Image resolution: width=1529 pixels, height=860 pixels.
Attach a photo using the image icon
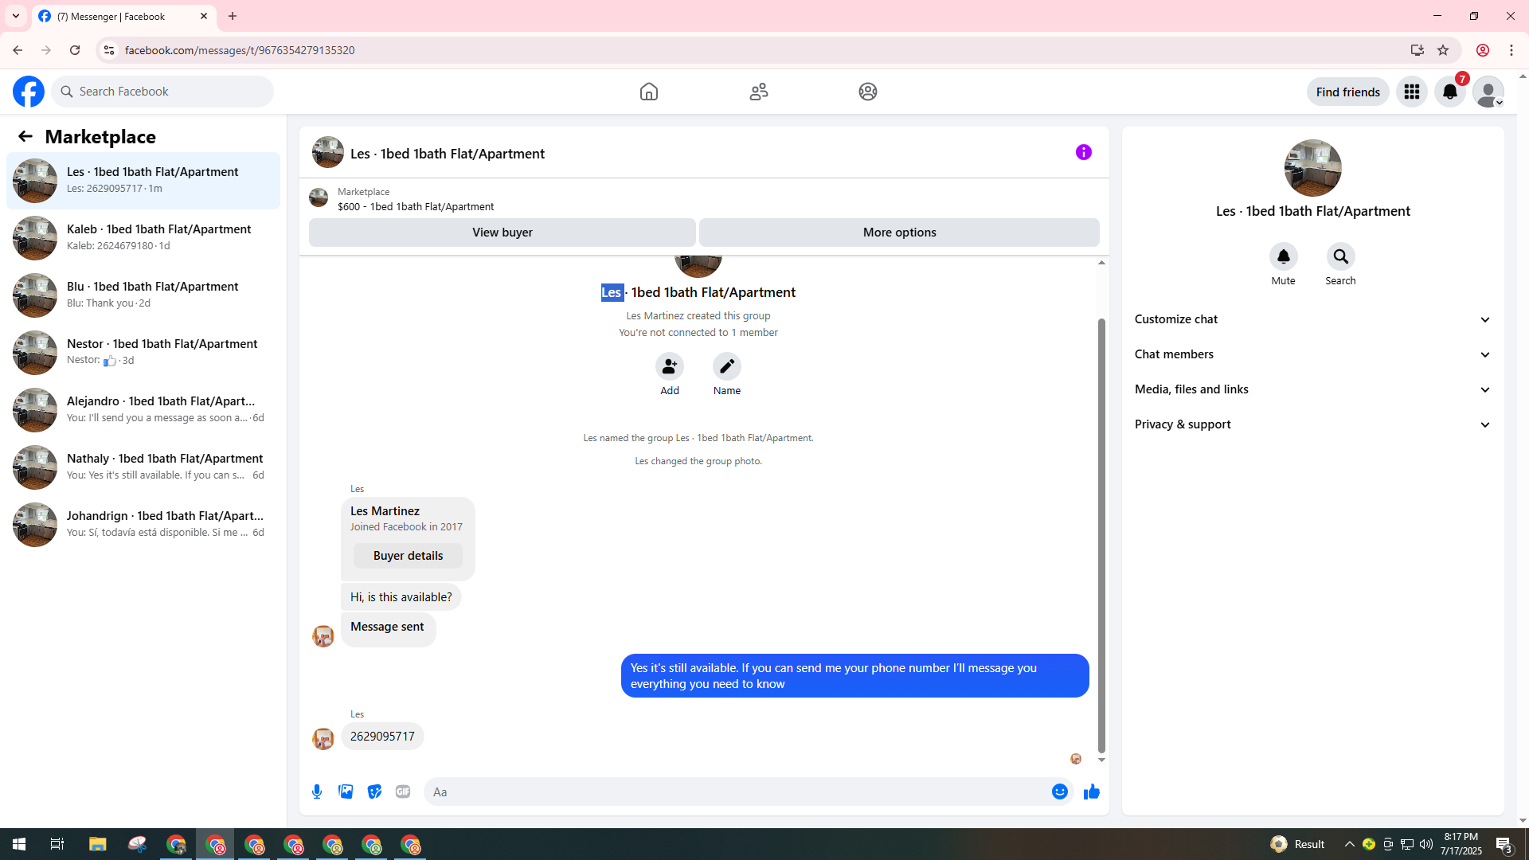click(x=346, y=792)
